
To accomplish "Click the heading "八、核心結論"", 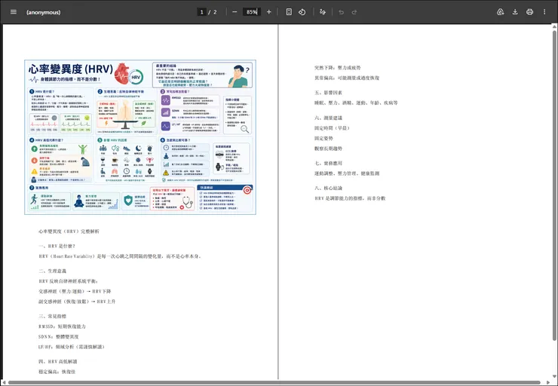I will click(328, 188).
